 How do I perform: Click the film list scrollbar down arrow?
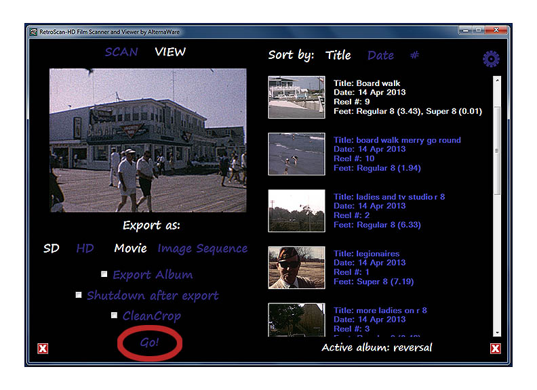[496, 332]
